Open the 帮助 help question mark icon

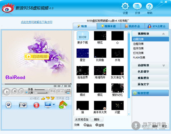click(149, 7)
